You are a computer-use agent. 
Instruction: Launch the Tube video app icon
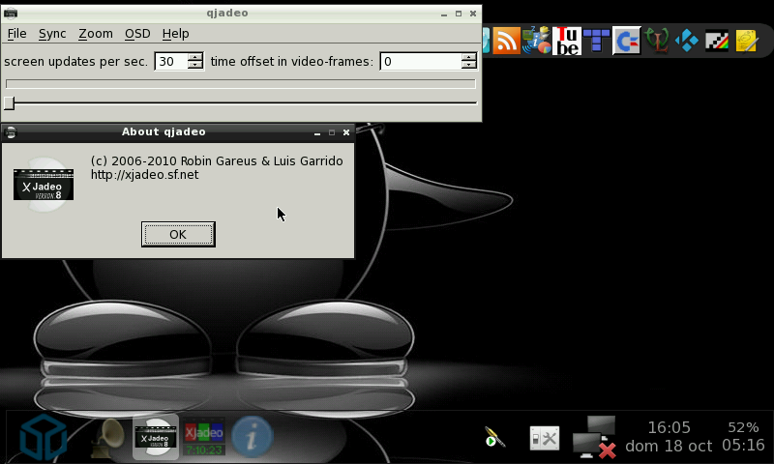tap(567, 40)
